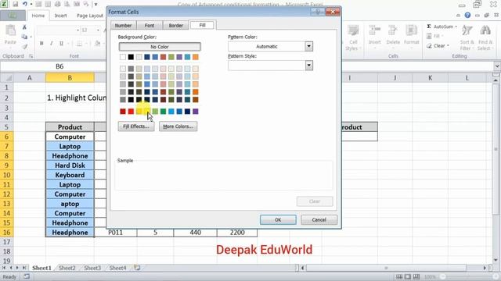The height and width of the screenshot is (281, 501).
Task: Click the Paste icon in Clipboard group
Action: (10, 31)
